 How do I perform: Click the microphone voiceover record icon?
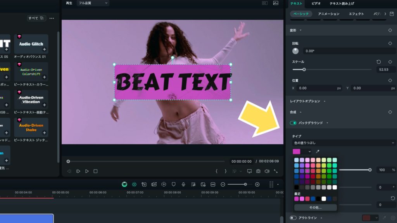(x=183, y=184)
